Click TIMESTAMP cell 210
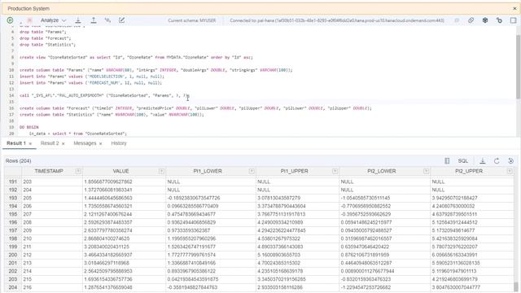 52,238
